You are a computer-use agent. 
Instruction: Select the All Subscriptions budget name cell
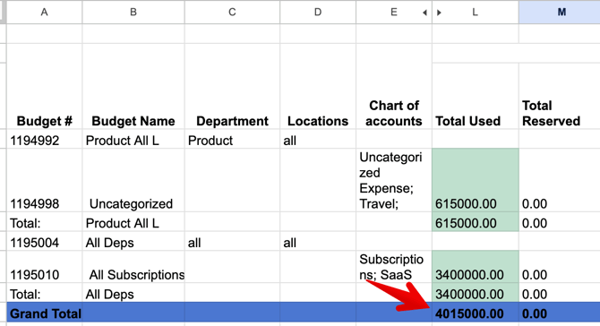tap(133, 267)
